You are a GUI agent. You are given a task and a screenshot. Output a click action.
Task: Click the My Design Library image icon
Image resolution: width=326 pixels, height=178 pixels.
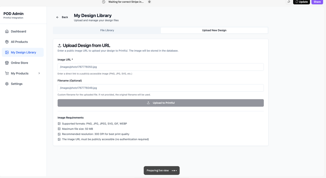coord(7,52)
